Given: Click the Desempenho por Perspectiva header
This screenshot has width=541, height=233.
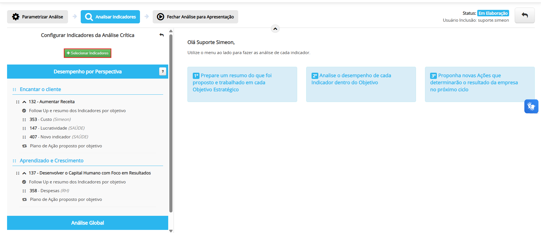Looking at the screenshot, I should point(87,72).
